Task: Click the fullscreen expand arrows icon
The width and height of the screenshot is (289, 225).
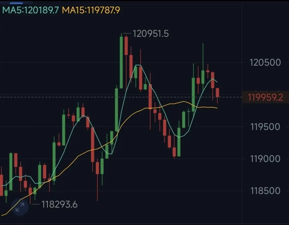Action: 20,207
